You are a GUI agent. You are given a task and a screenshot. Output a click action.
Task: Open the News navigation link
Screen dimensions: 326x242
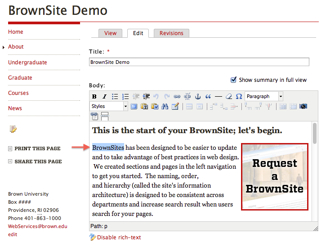pyautogui.click(x=15, y=108)
